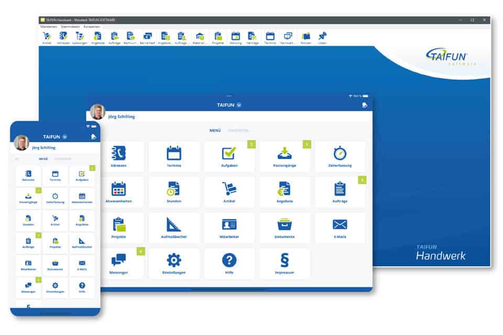Open Rechnungen in desktop window toolbar

[x=130, y=38]
